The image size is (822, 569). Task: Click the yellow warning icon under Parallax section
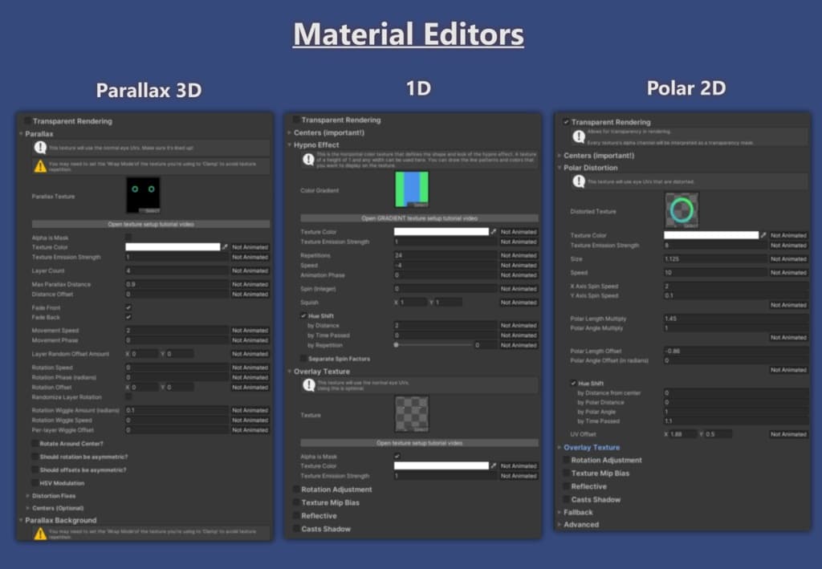tap(40, 166)
